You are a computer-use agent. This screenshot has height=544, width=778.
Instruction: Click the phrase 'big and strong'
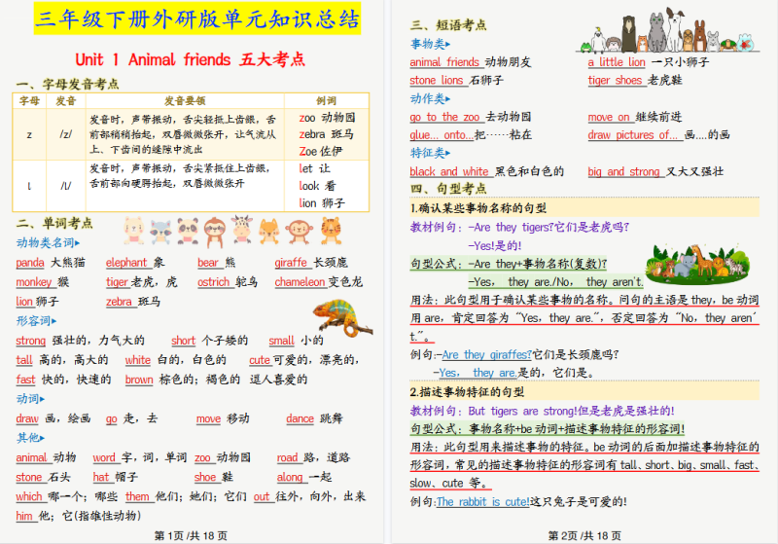(x=623, y=171)
